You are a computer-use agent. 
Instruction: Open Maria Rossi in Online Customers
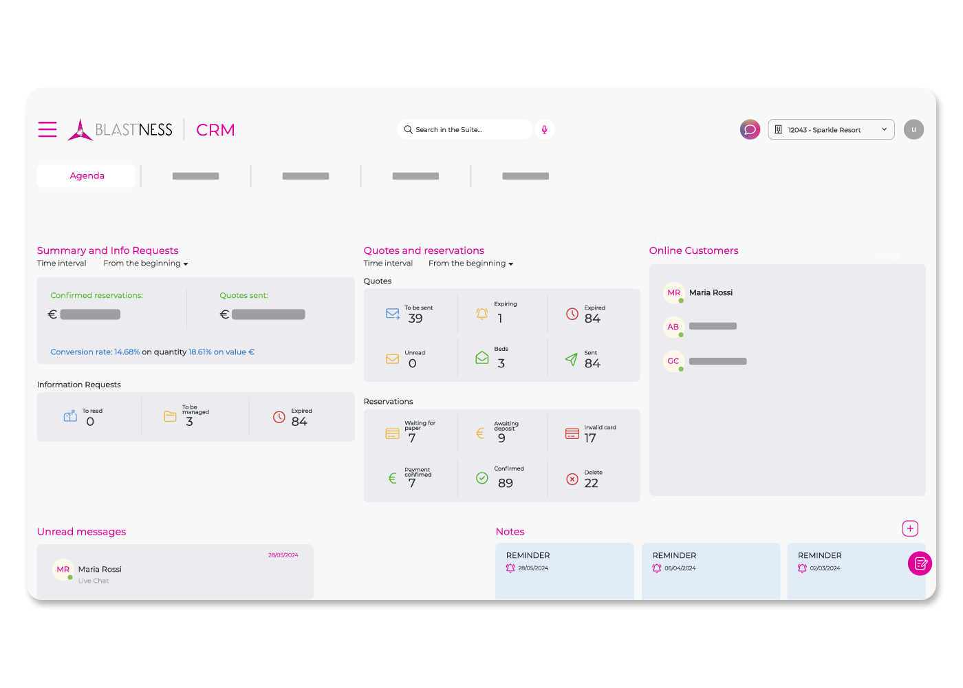coord(711,293)
